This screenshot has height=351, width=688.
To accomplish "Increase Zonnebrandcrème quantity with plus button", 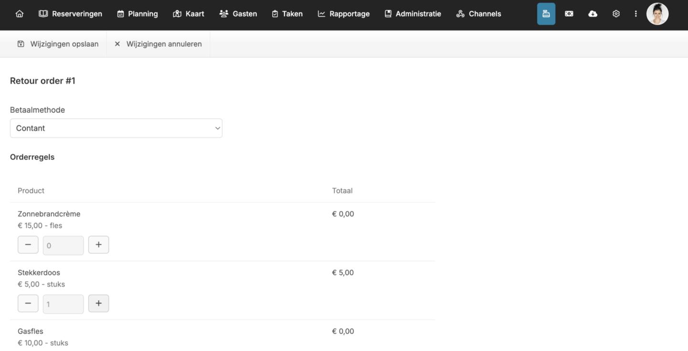I will (x=98, y=245).
